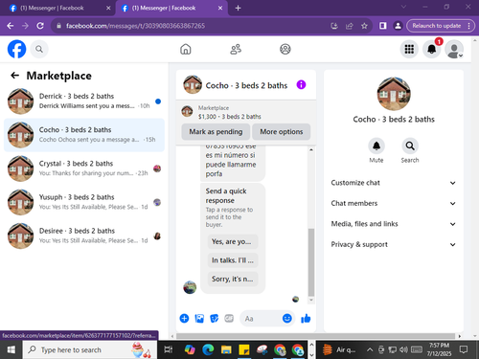
Task: Send a thumbs-up like
Action: [306, 318]
